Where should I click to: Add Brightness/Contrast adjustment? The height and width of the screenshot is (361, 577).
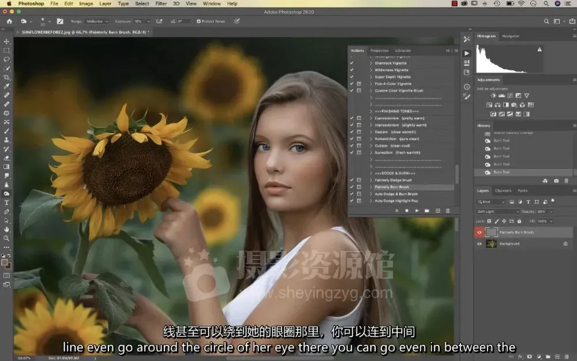[493, 96]
